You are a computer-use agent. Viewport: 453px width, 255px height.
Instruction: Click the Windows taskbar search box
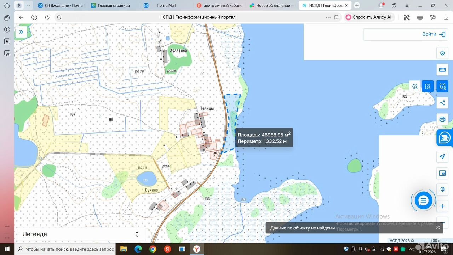(x=65, y=249)
